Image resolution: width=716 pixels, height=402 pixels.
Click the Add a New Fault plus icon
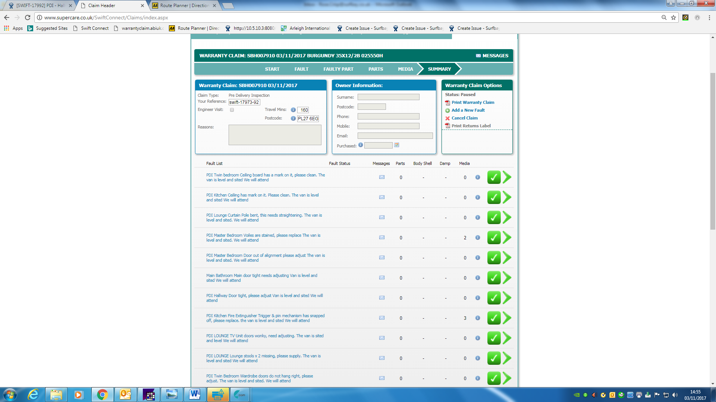pos(447,111)
